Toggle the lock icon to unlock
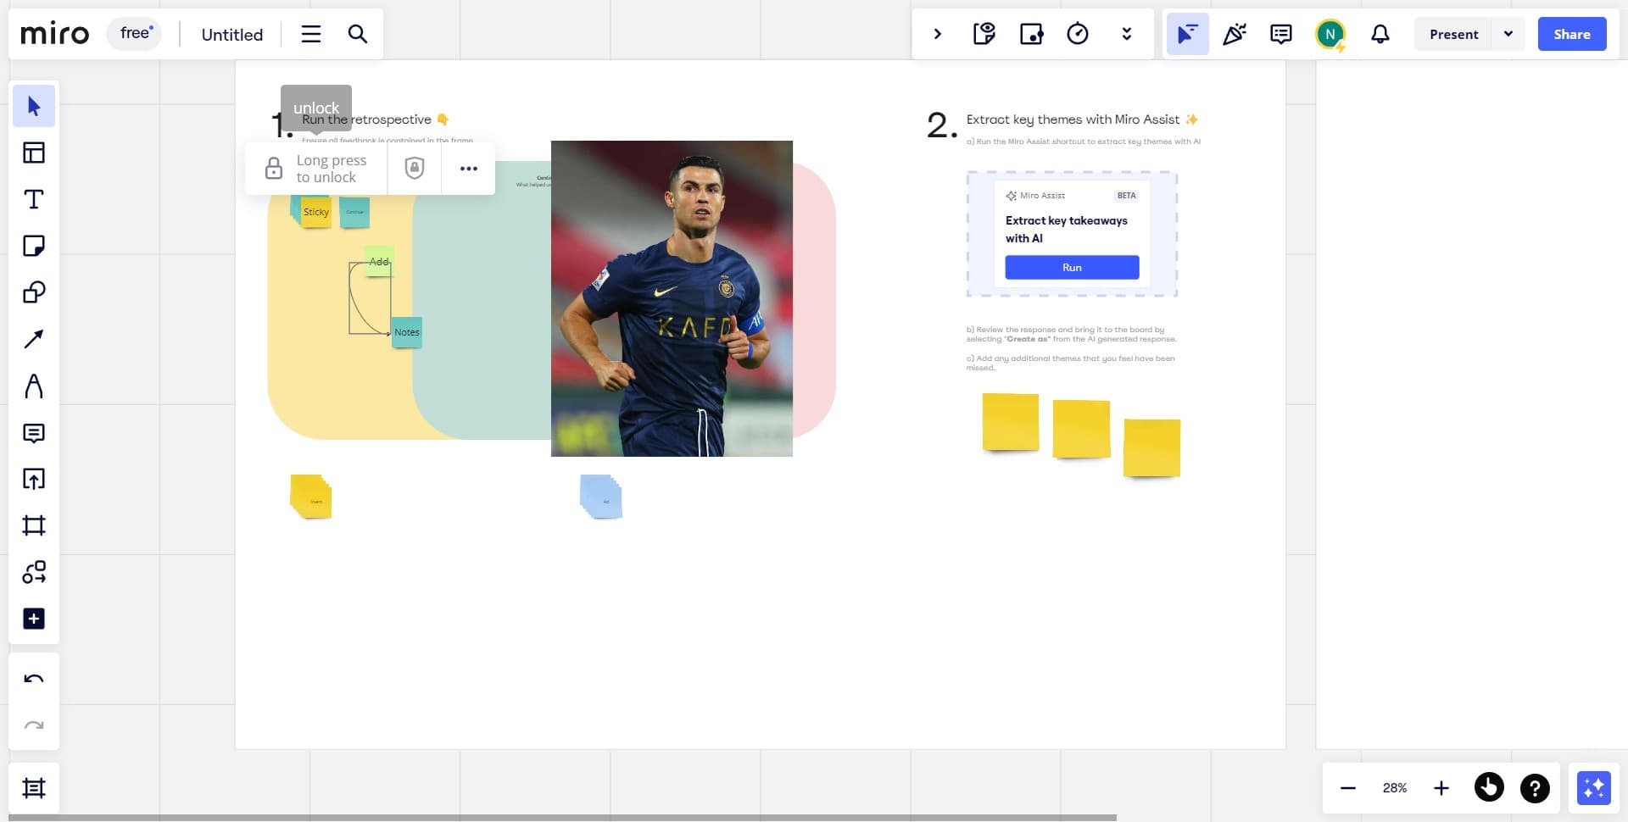This screenshot has height=822, width=1628. coord(274,169)
